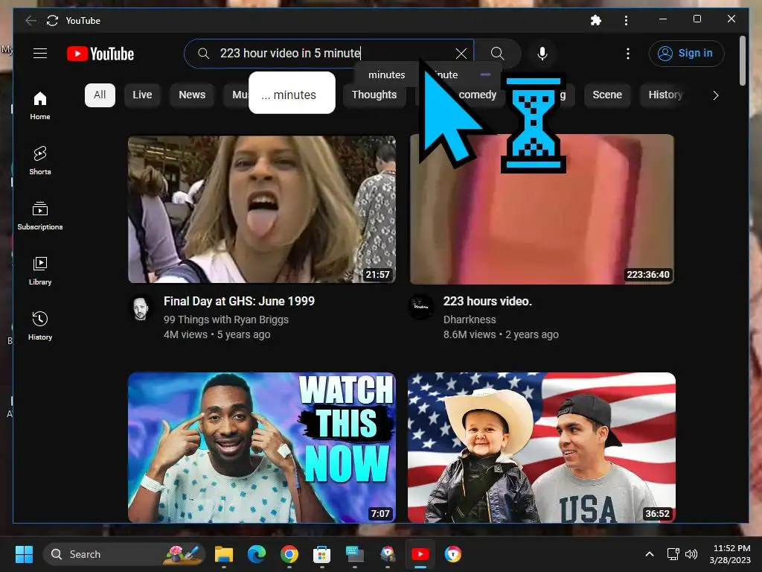Click the search magnifier button
Viewport: 762px width, 572px height.
pyautogui.click(x=497, y=54)
